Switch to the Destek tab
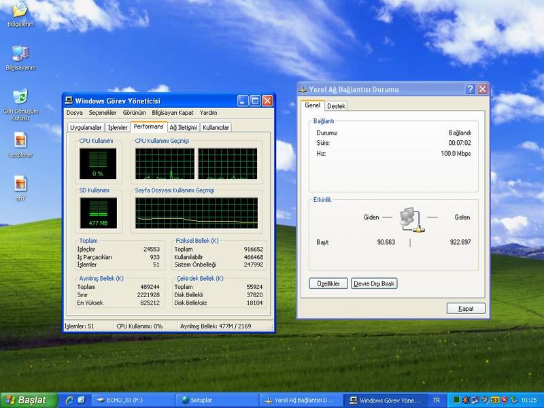The width and height of the screenshot is (544, 408). pyautogui.click(x=336, y=106)
